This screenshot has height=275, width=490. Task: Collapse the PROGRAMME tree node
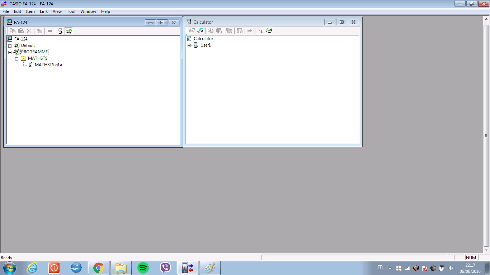pyautogui.click(x=10, y=52)
